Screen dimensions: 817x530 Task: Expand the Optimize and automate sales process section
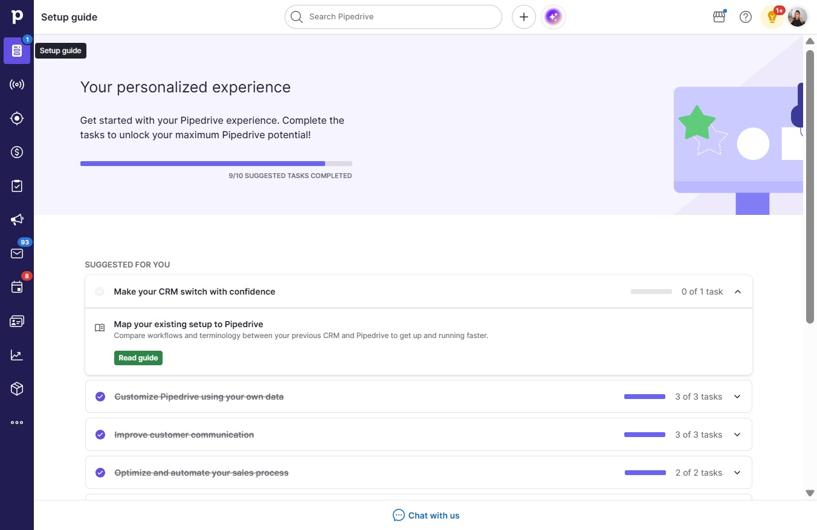(737, 473)
